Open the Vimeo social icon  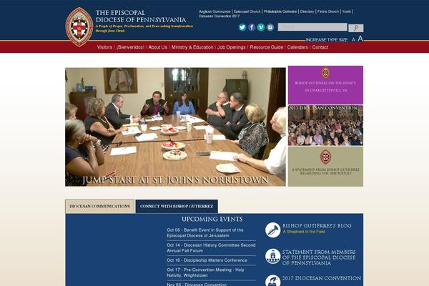[x=261, y=27]
